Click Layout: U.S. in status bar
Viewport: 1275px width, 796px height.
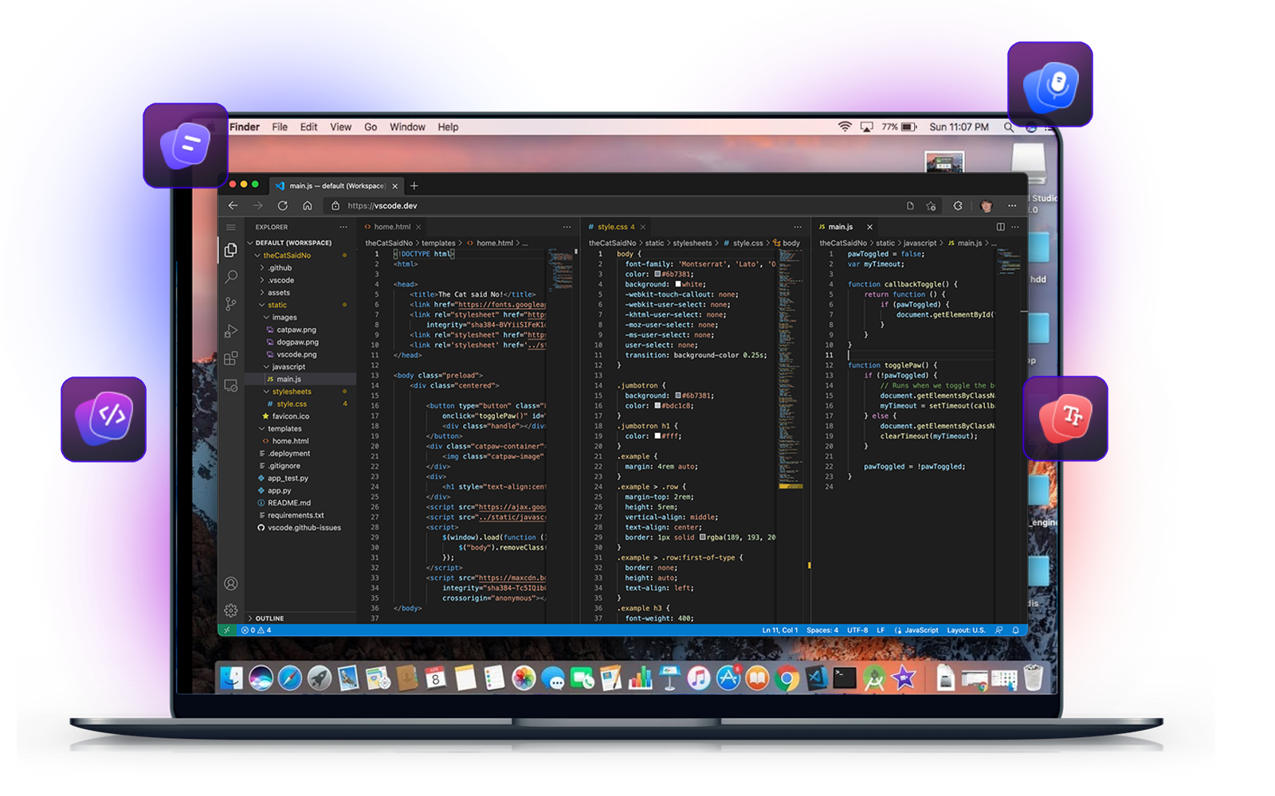(x=966, y=630)
